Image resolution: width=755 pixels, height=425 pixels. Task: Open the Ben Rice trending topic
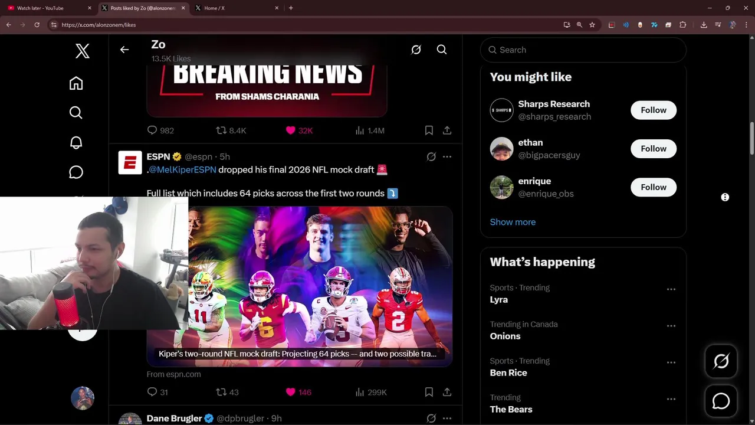(x=508, y=372)
